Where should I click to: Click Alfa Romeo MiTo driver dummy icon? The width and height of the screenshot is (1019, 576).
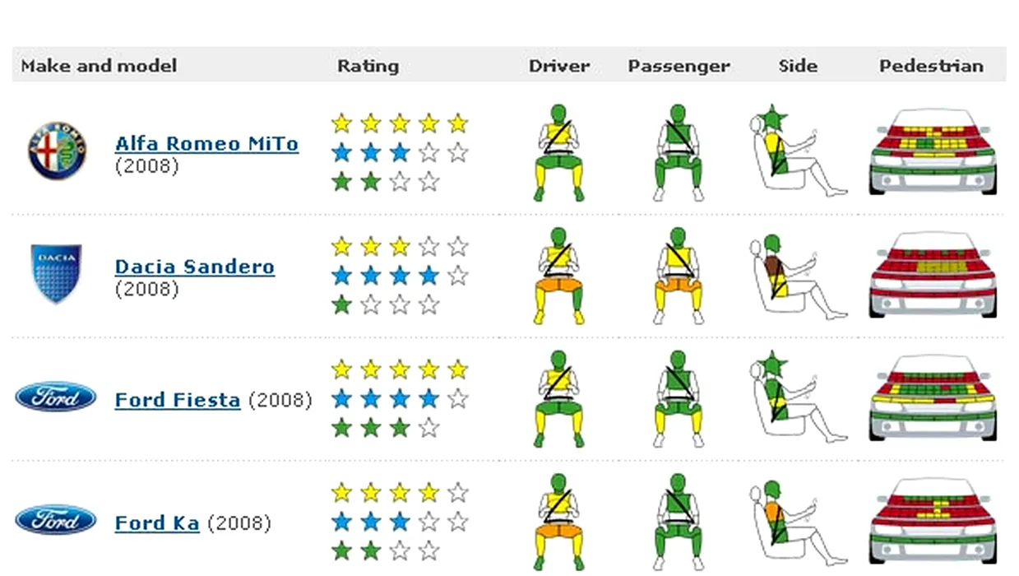coord(558,152)
